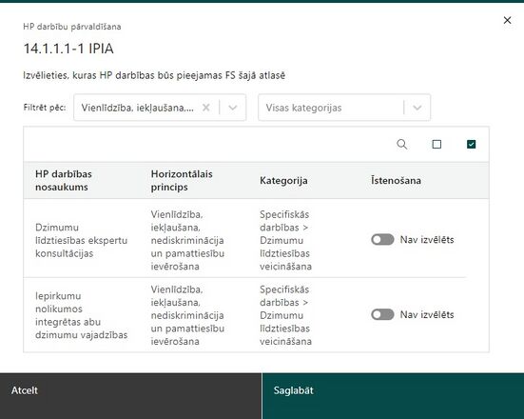Click the checked select-all checkbox icon
524x419 pixels.
point(471,144)
